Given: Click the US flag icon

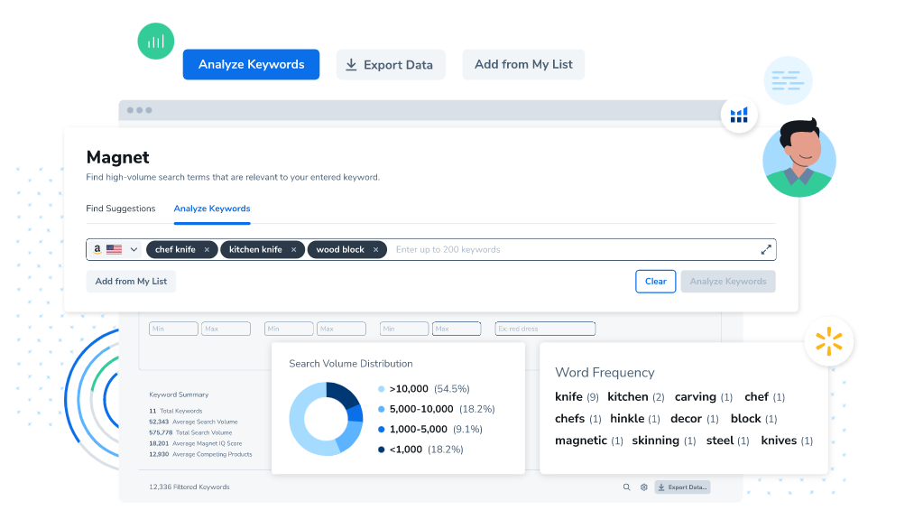Looking at the screenshot, I should [x=115, y=250].
